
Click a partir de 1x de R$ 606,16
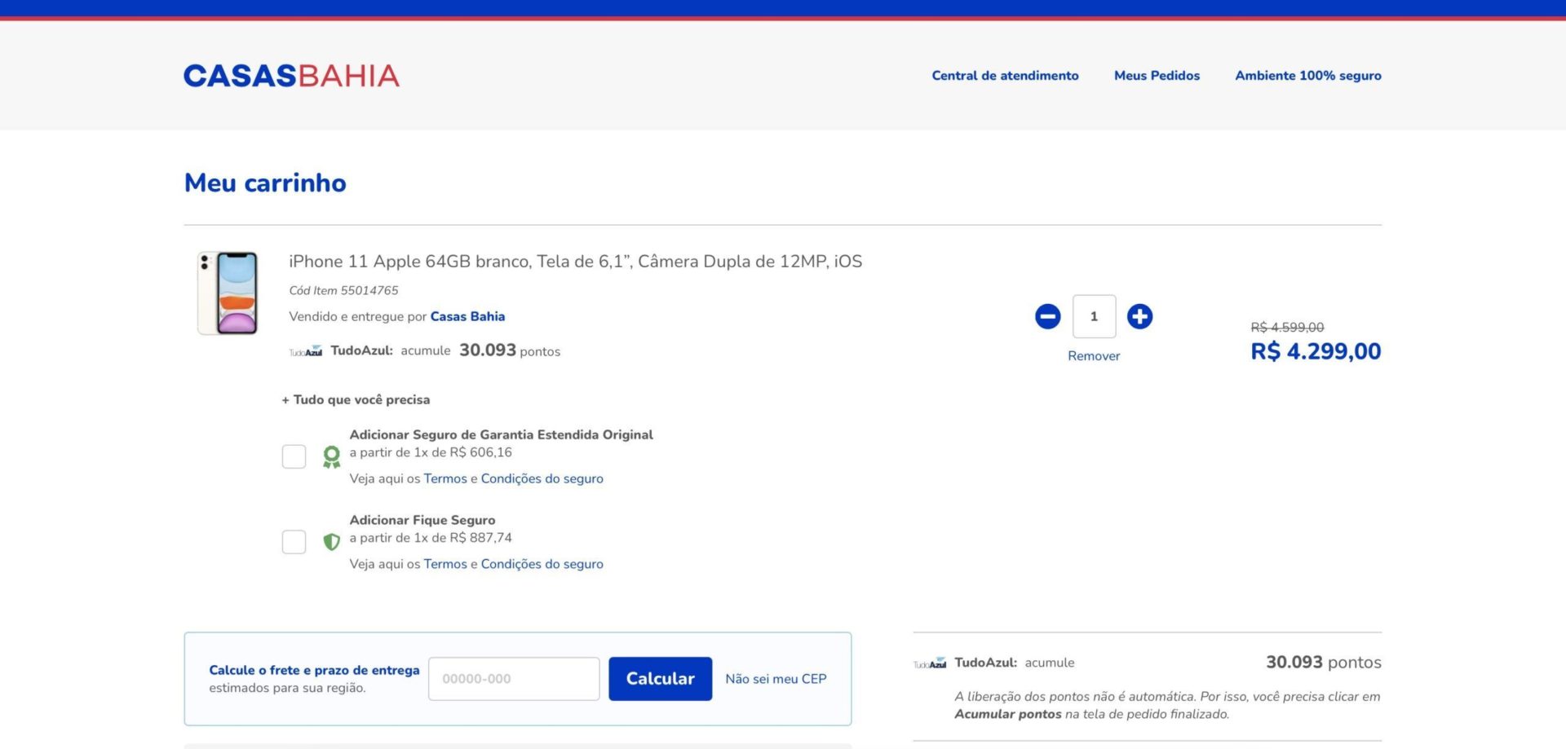[x=431, y=452]
